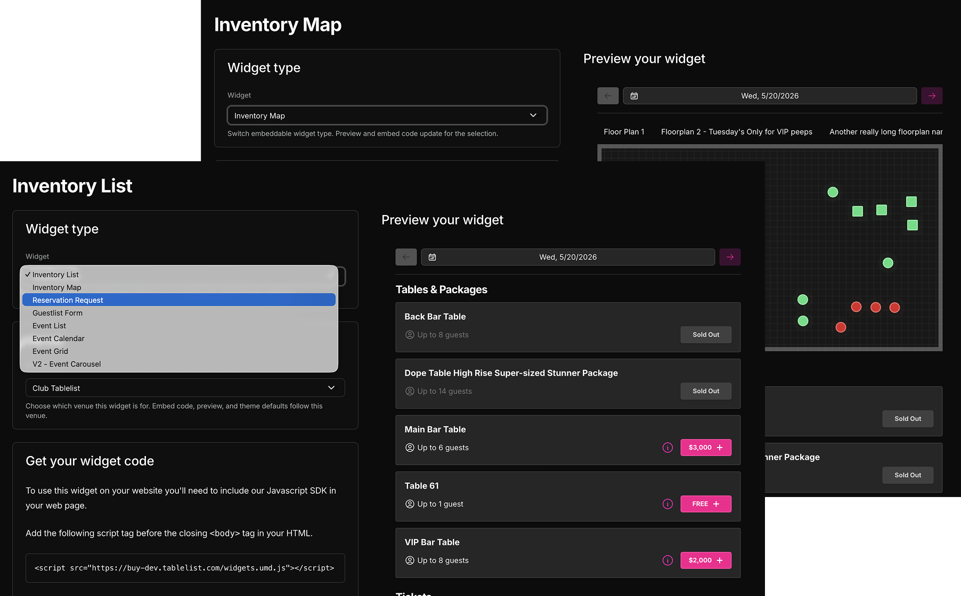Viewport: 961px width, 596px height.
Task: Add VIP Bar Table for $2,000
Action: pyautogui.click(x=706, y=560)
